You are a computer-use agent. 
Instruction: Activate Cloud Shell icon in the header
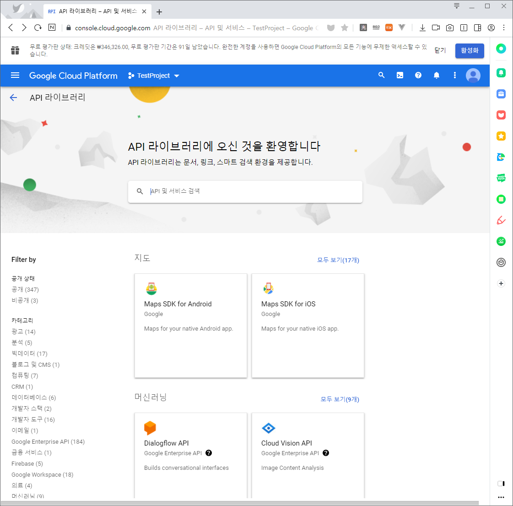pos(400,76)
